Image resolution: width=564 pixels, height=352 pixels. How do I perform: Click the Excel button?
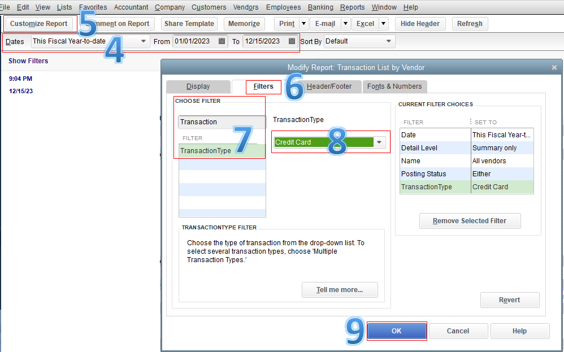pos(365,24)
